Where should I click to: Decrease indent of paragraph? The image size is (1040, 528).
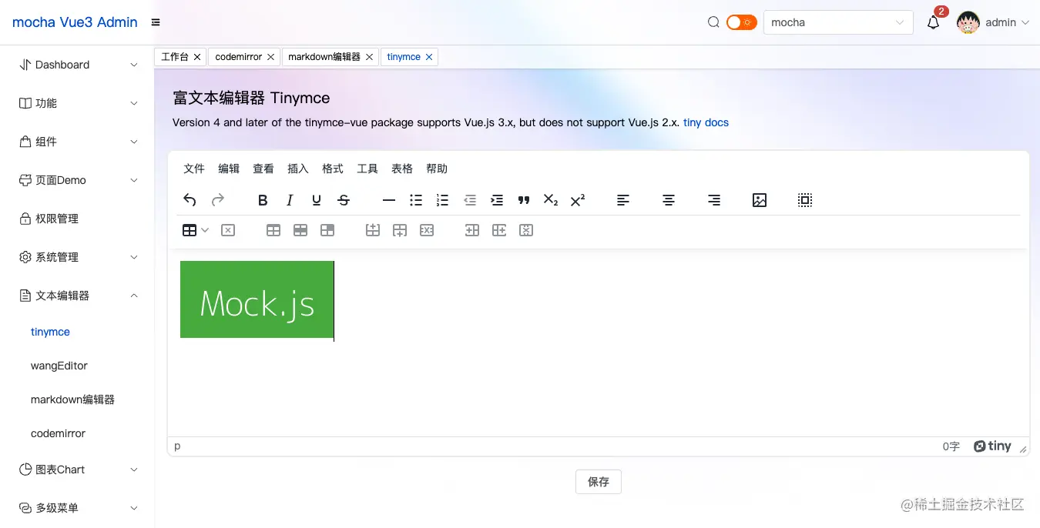tap(470, 200)
